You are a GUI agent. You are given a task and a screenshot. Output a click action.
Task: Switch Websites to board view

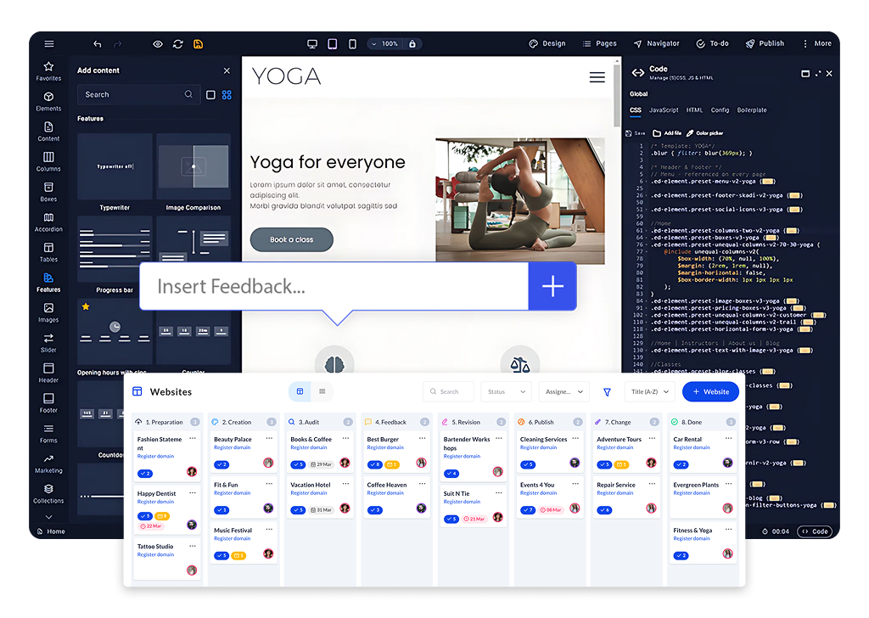point(300,391)
